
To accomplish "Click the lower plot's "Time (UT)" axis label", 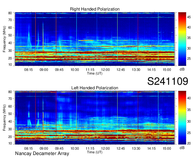I will tap(95, 152).
